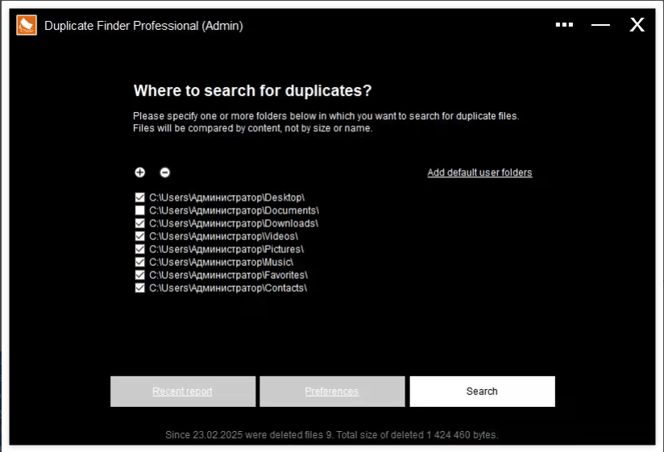Close the Duplicate Finder window
664x452 pixels.
(637, 25)
